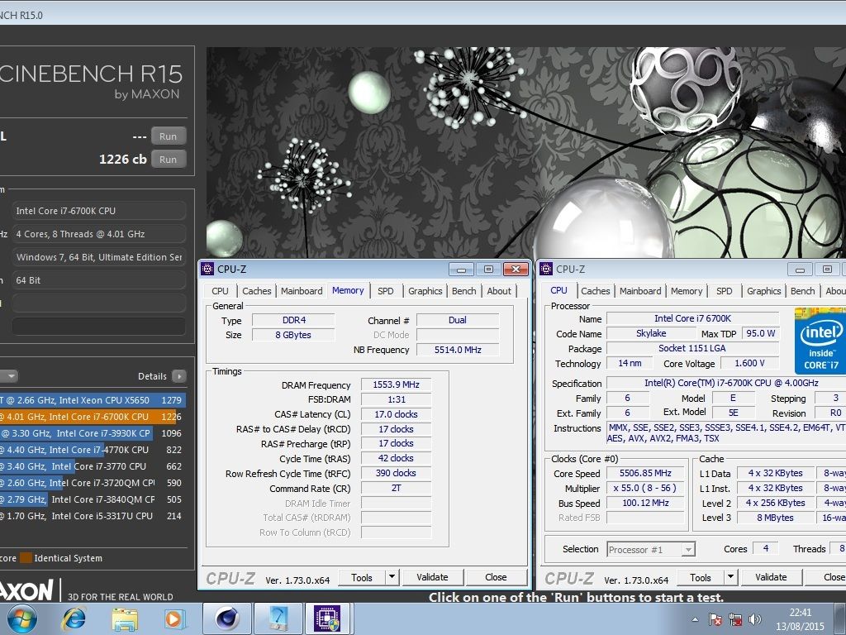
Task: Open the ranking dropdown left of Details
Action: coord(10,376)
